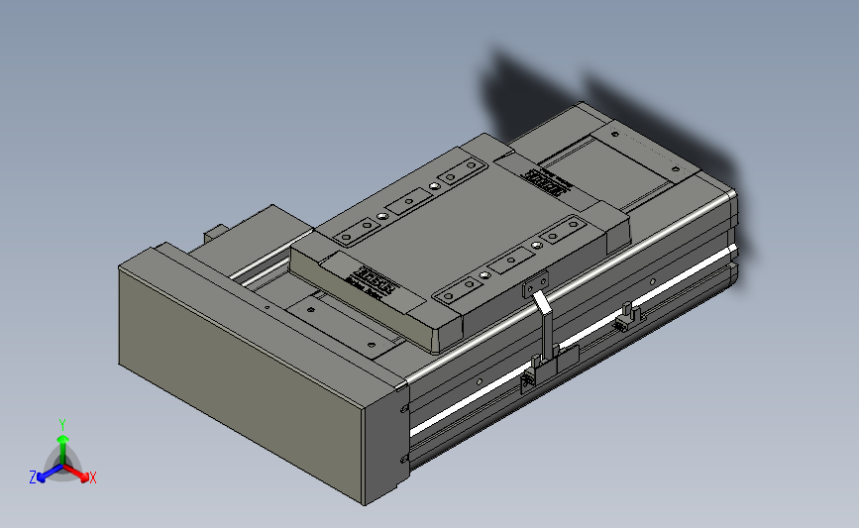The width and height of the screenshot is (859, 528).
Task: Select the large front end cover face
Action: pyautogui.click(x=241, y=383)
